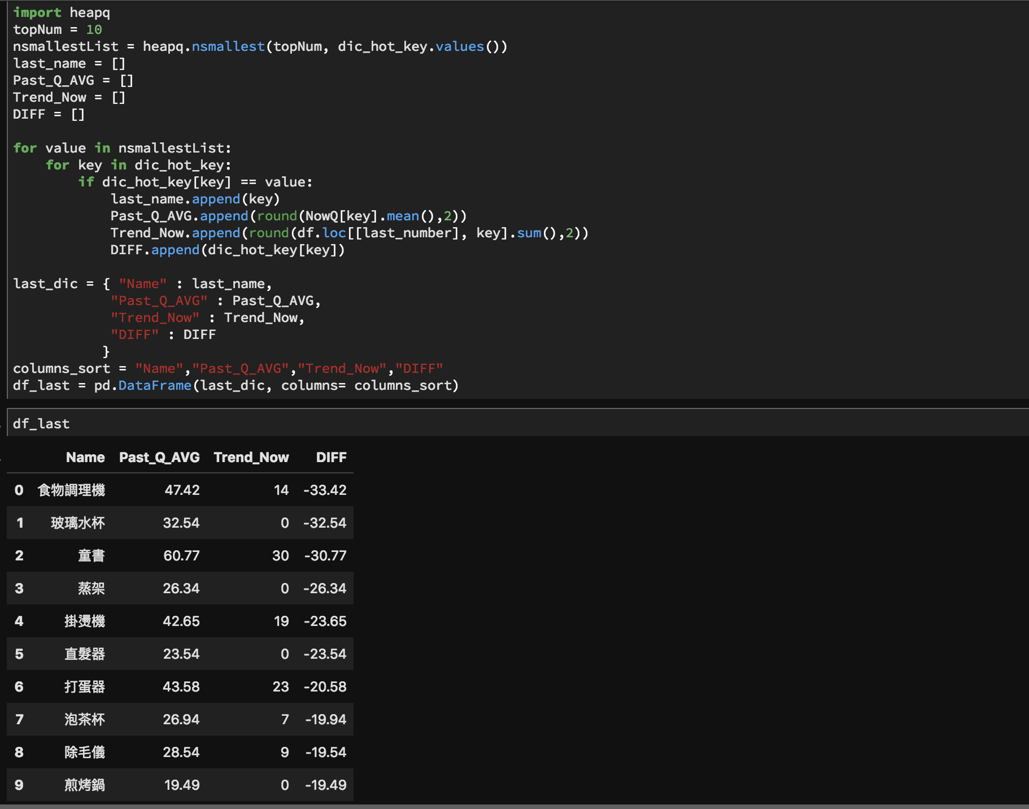
Task: Click the 'if dic_hot_key[key] == value' line
Action: point(195,182)
